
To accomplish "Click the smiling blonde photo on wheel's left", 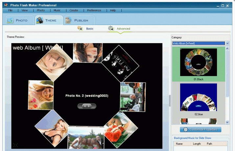I will pyautogui.click(x=41, y=95).
